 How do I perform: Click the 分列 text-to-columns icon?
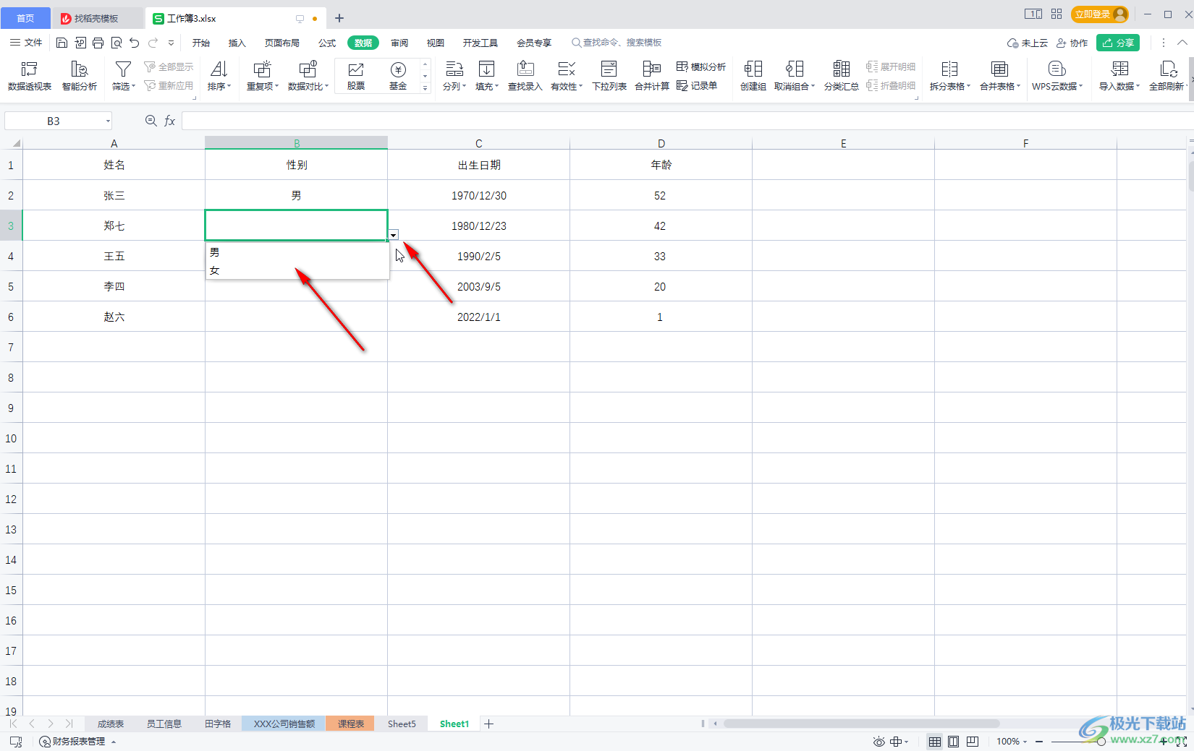[x=454, y=69]
